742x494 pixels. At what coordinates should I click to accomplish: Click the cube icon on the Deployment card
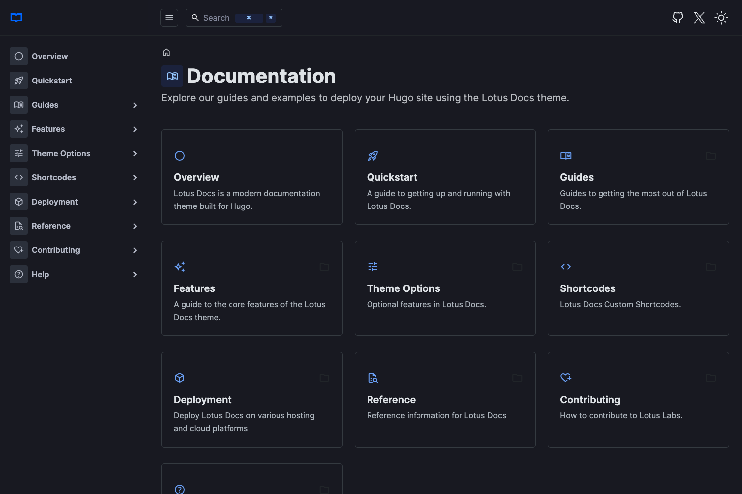click(x=180, y=377)
